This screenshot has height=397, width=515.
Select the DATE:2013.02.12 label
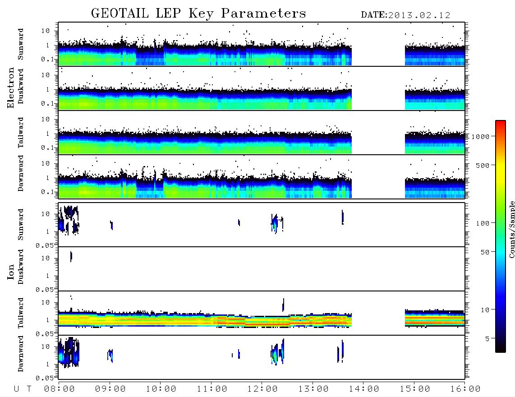point(405,15)
